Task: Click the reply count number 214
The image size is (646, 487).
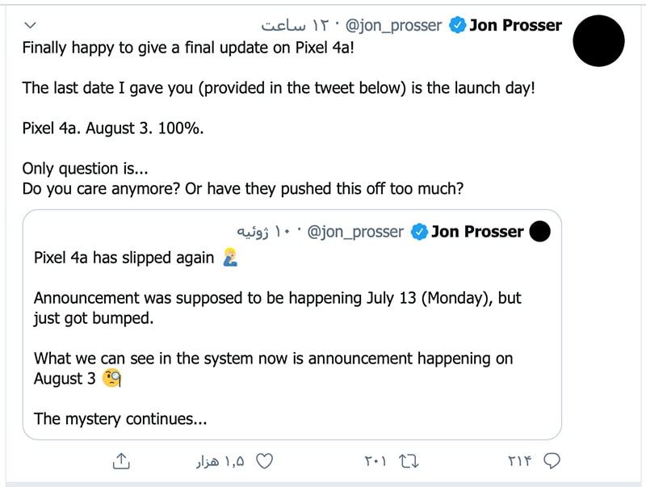Action: pyautogui.click(x=521, y=461)
